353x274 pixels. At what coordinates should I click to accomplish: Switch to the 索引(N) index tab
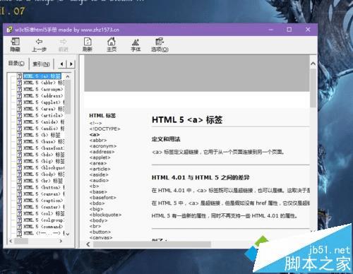tap(41, 64)
